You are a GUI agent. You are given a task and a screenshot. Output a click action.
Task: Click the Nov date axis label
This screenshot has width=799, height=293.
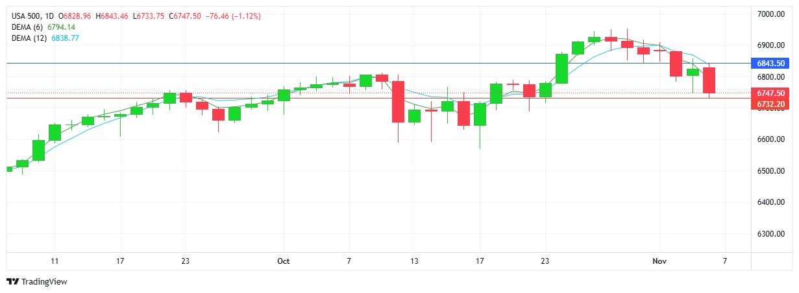659,261
